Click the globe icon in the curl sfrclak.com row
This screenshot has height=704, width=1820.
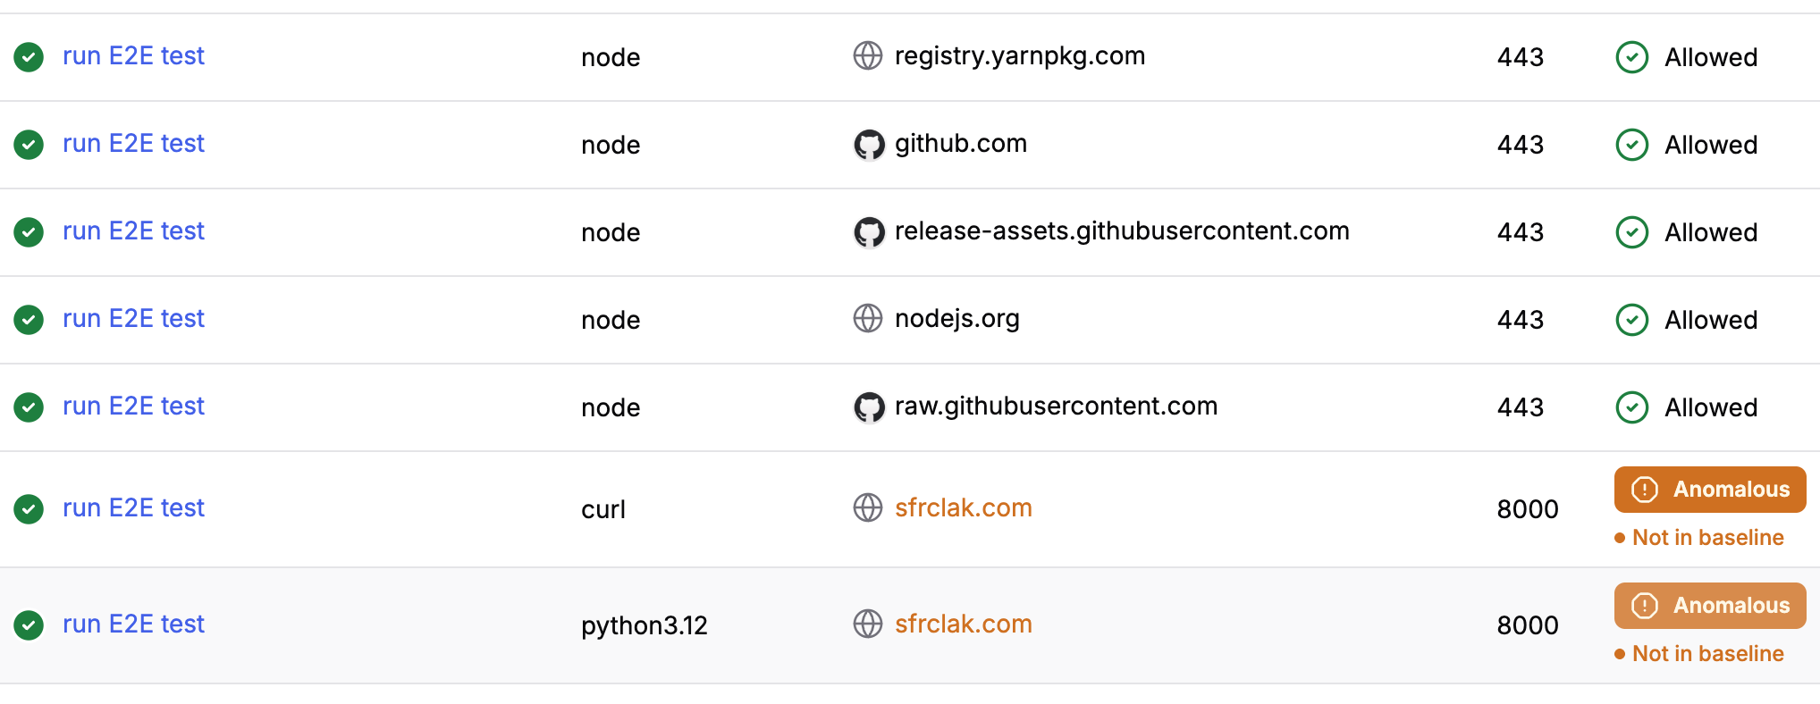coord(867,507)
